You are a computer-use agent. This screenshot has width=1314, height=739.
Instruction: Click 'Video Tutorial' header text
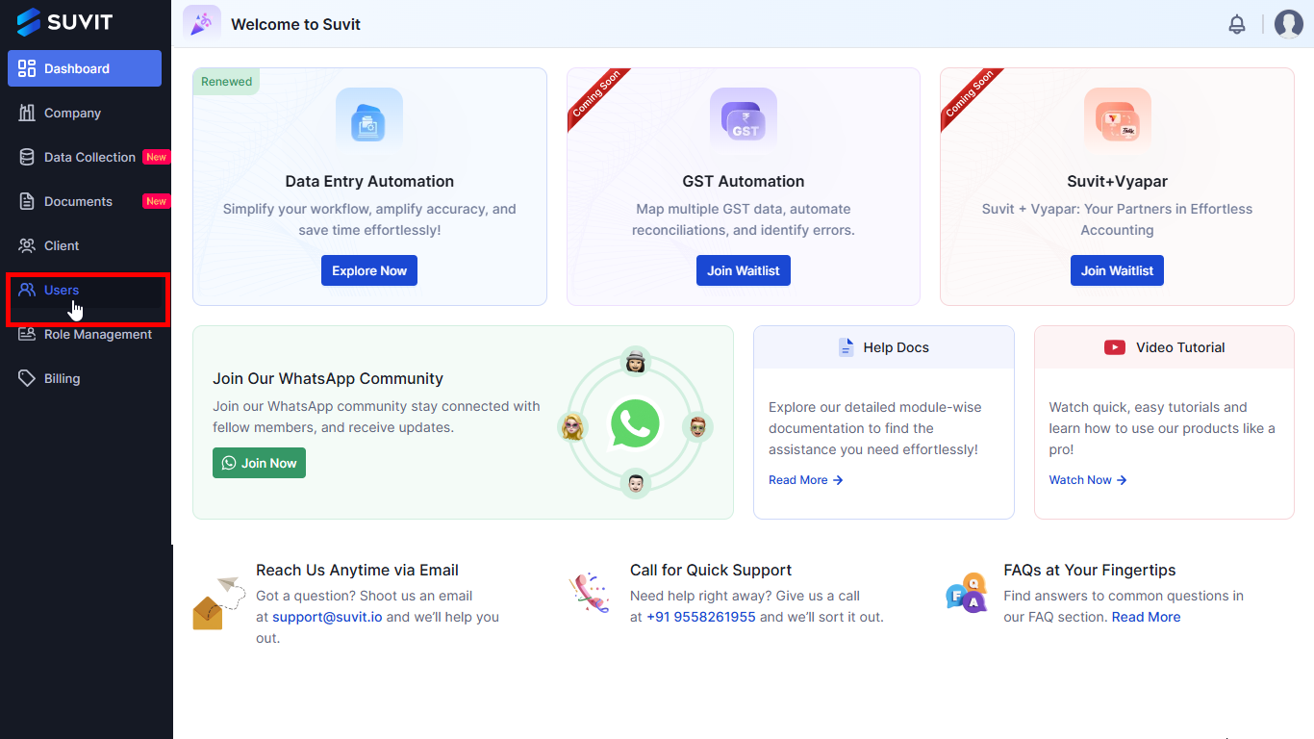pos(1180,347)
